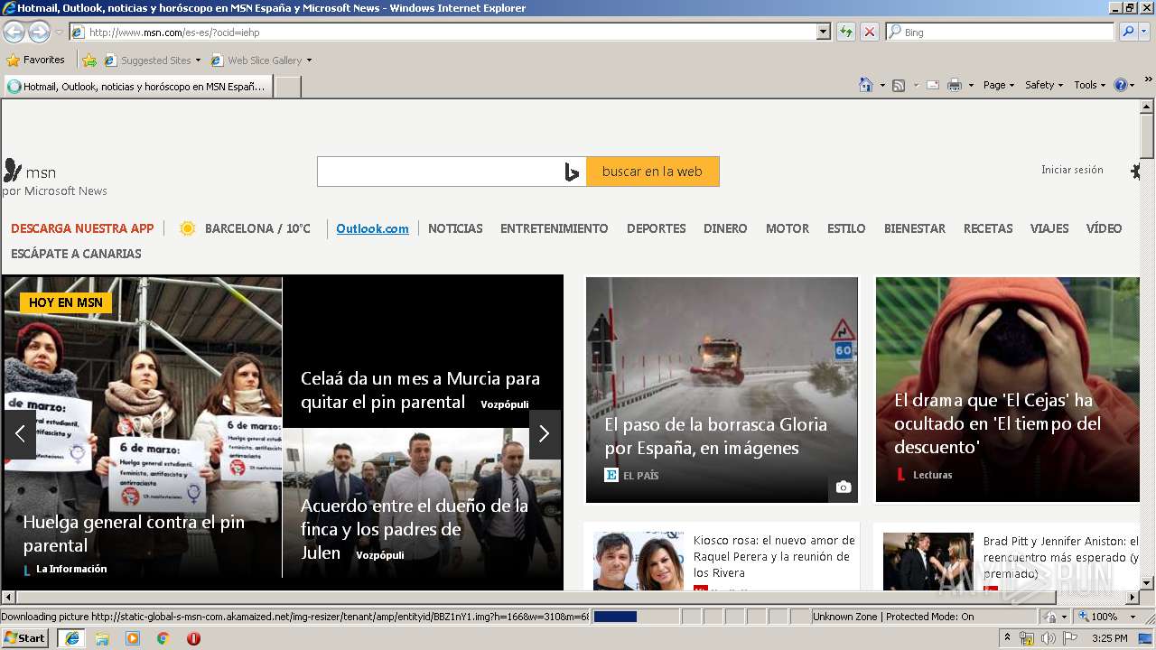Open a new blank tab
Image resolution: width=1156 pixels, height=650 pixels.
tap(287, 87)
